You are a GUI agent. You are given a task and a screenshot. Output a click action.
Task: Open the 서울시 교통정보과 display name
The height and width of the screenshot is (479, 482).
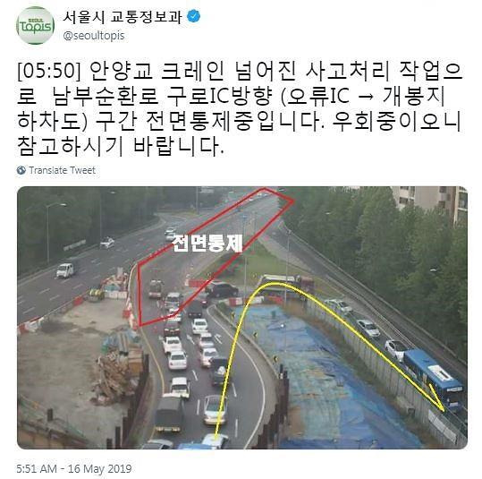click(x=122, y=16)
